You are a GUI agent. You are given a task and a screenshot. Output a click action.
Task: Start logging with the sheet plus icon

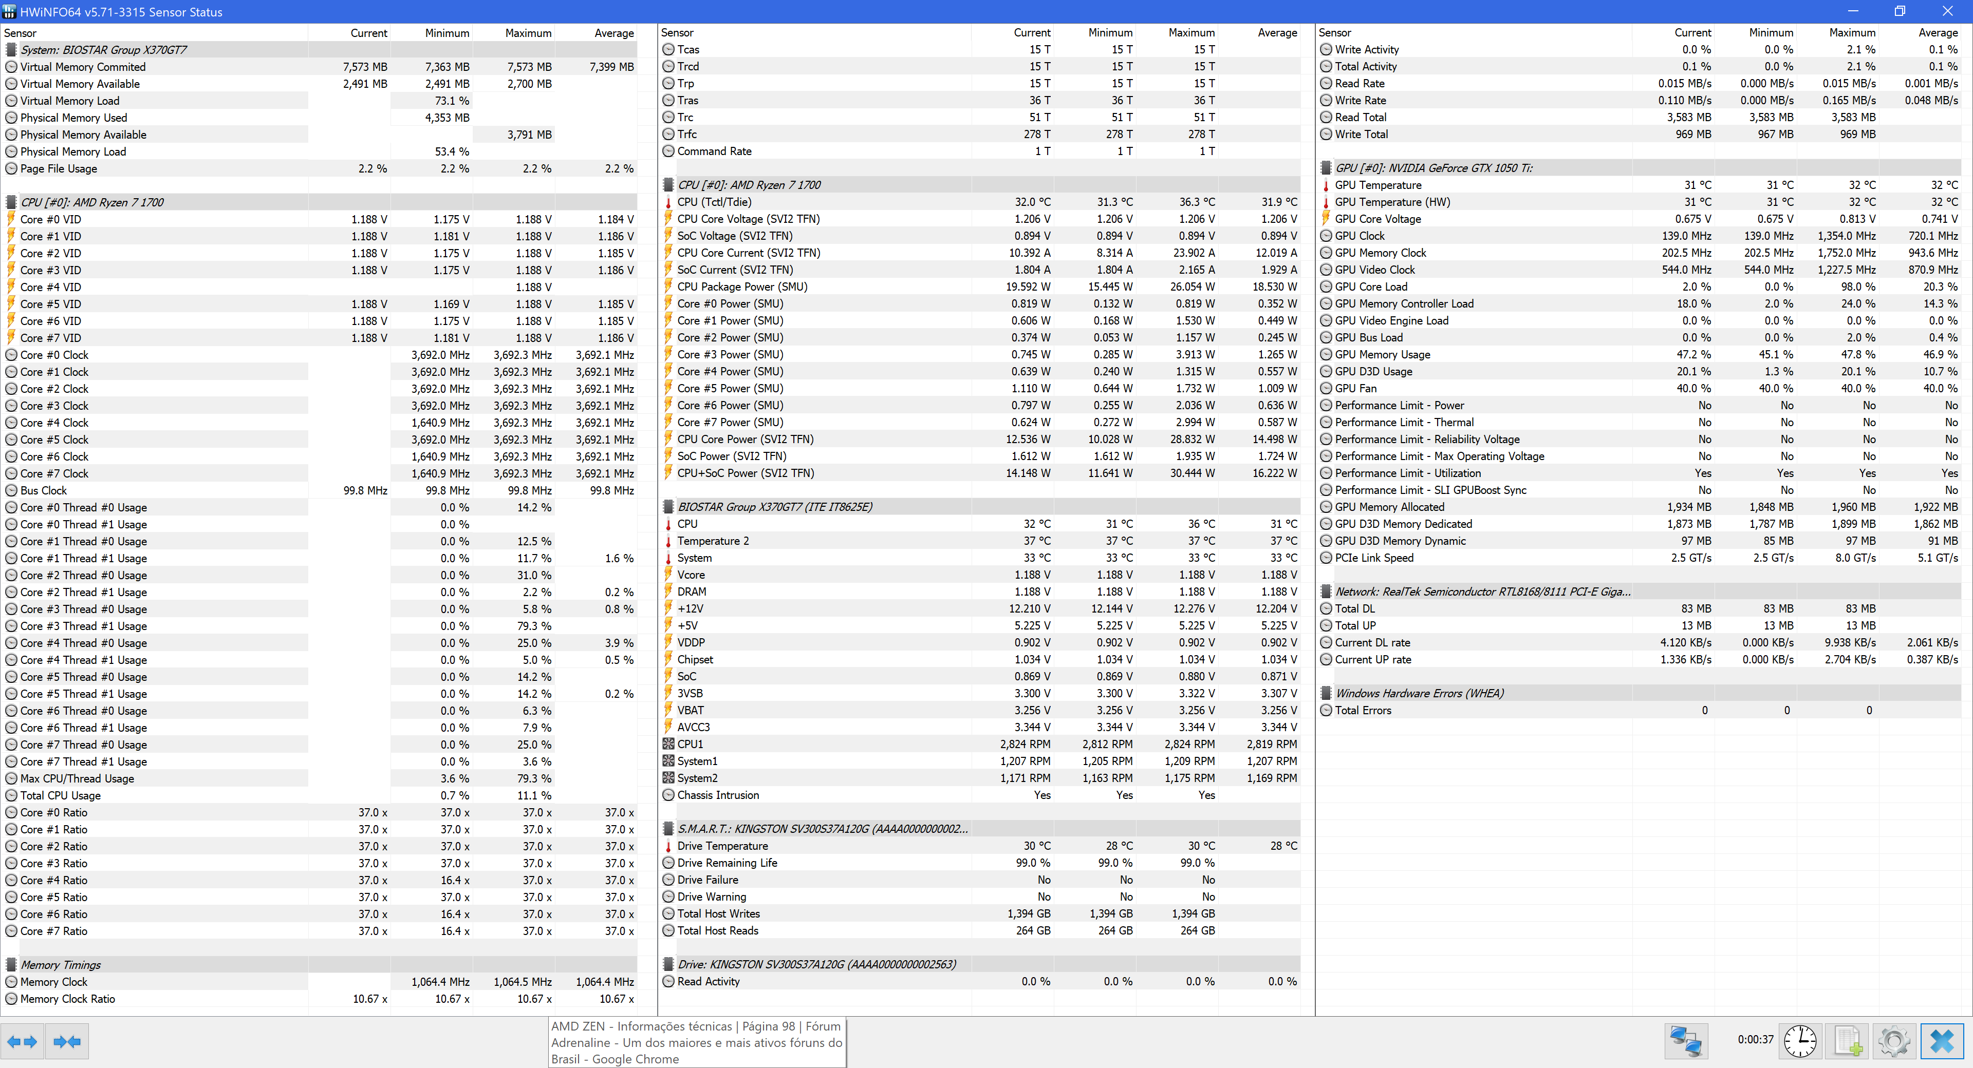(x=1848, y=1041)
